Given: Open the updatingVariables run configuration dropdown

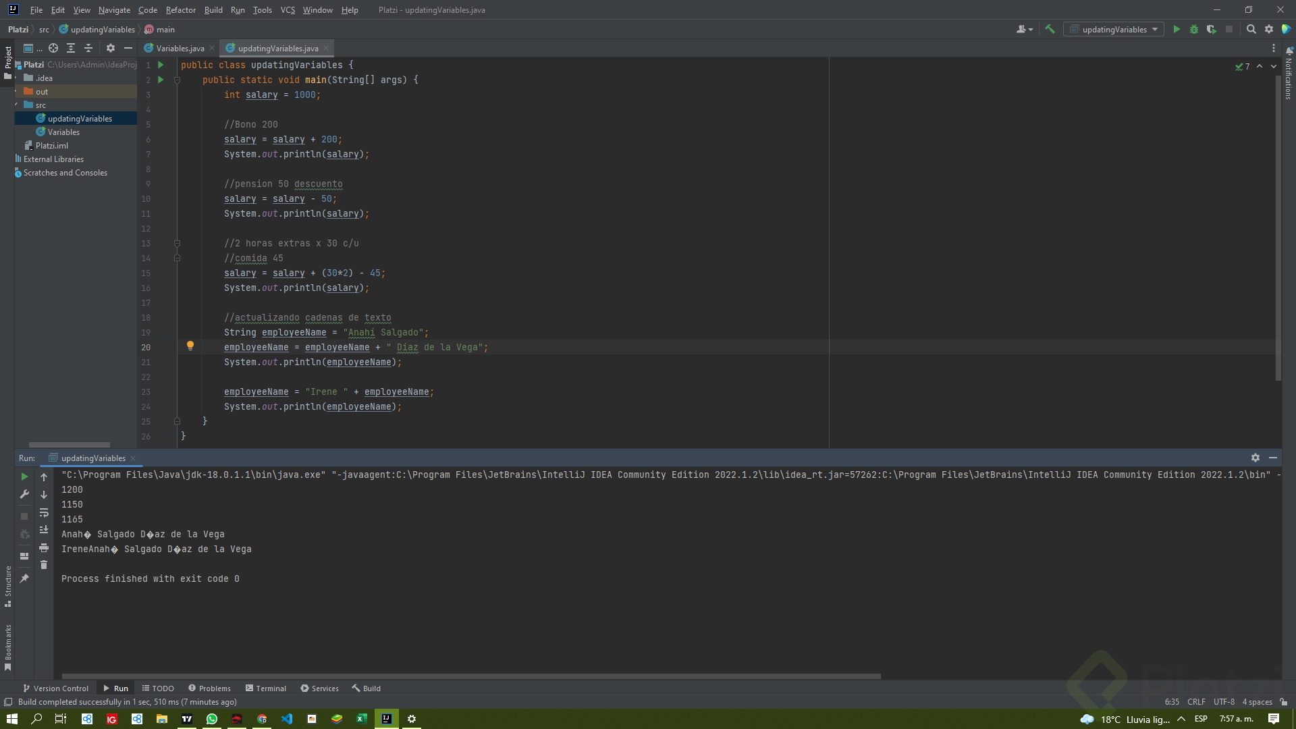Looking at the screenshot, I should click(1114, 29).
